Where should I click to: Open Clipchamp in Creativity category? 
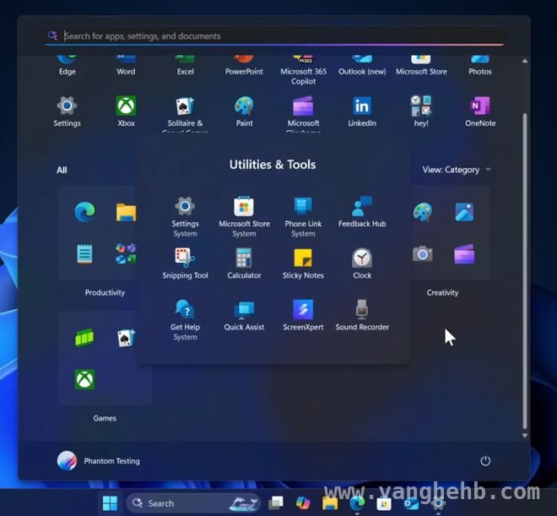pyautogui.click(x=464, y=253)
